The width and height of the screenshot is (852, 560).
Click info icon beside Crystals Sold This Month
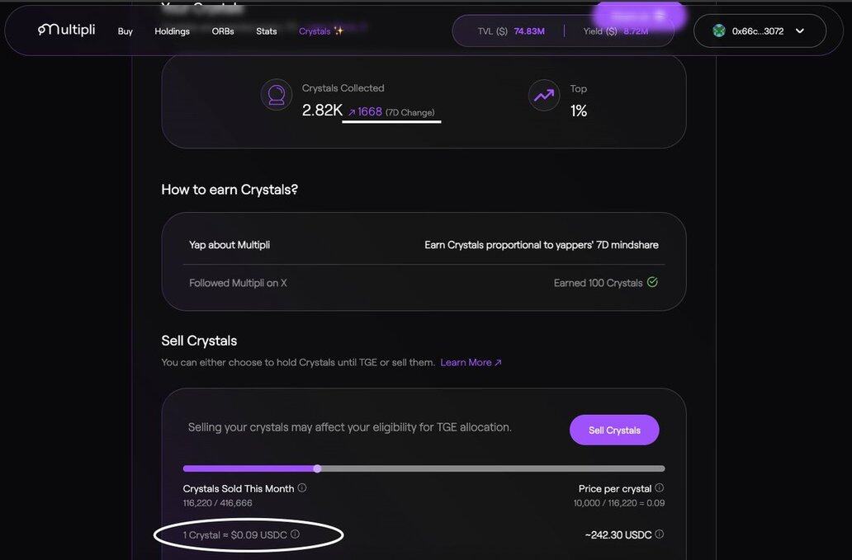coord(302,488)
